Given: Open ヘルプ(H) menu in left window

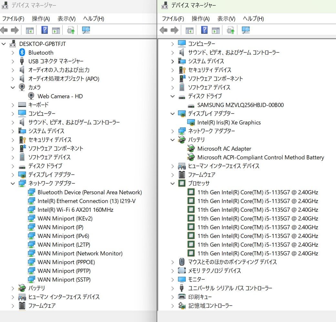Looking at the screenshot, I should (x=94, y=19).
